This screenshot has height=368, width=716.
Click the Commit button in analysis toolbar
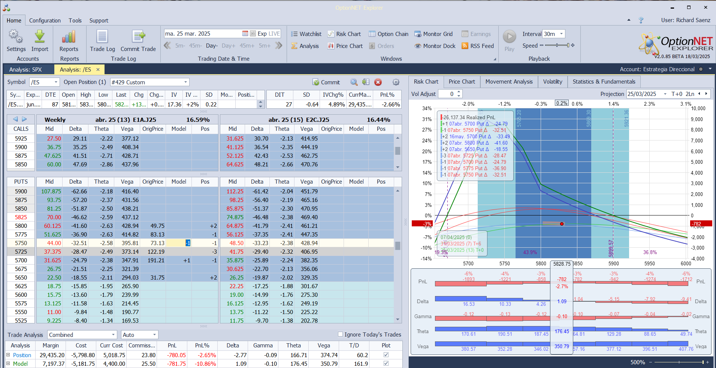326,82
